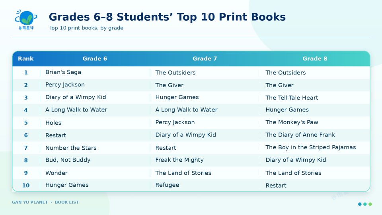Image resolution: width=382 pixels, height=215 pixels.
Task: Select the Grade 7 column header
Action: click(205, 59)
